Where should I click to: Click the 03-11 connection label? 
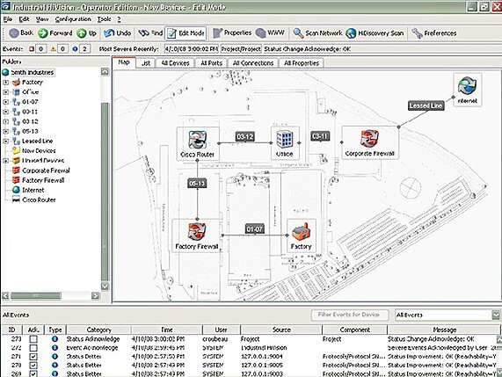point(320,136)
